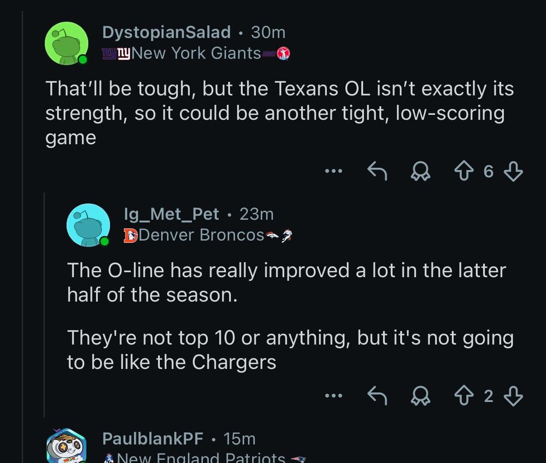
Task: Downvote Ig_Met_Pet's comment
Action: (x=513, y=396)
